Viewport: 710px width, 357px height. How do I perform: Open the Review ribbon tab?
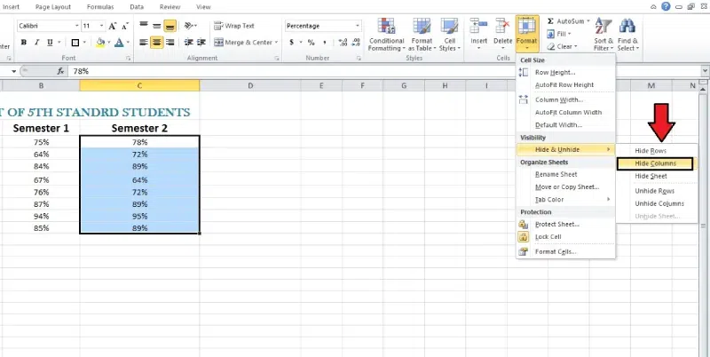click(x=170, y=7)
